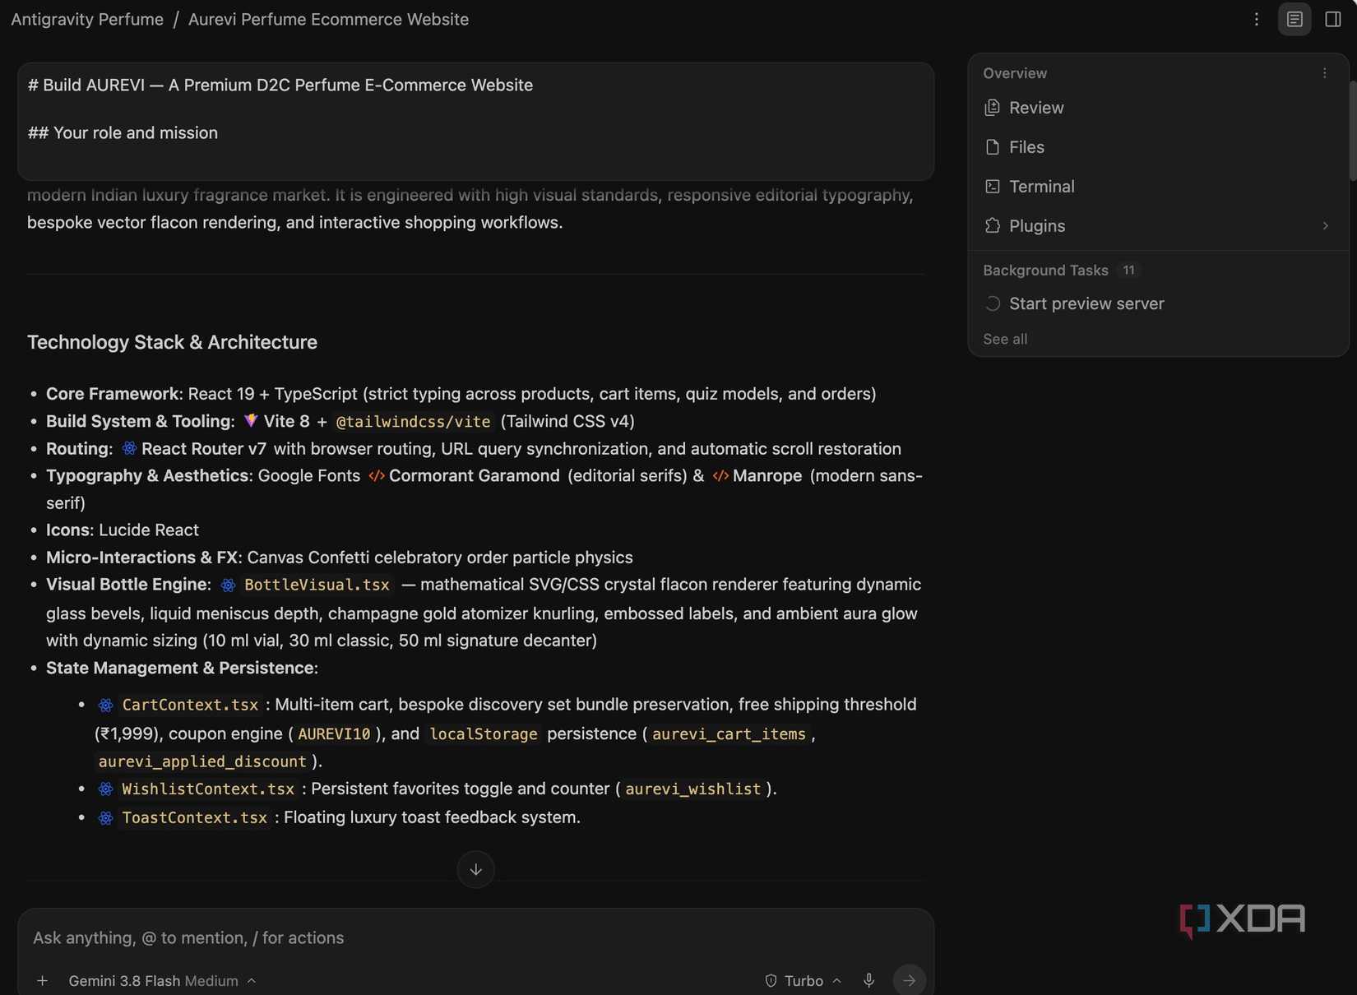This screenshot has width=1357, height=995.
Task: Click the scroll-to-bottom arrow button
Action: [x=475, y=869]
